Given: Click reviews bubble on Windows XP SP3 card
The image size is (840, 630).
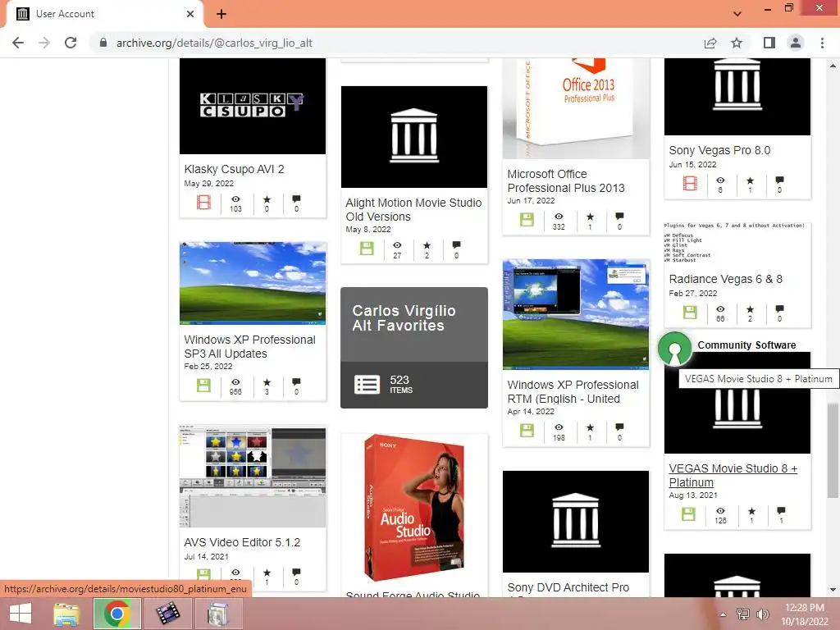Looking at the screenshot, I should tap(296, 382).
